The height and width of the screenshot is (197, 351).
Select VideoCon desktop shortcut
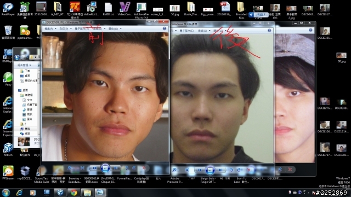[124, 9]
